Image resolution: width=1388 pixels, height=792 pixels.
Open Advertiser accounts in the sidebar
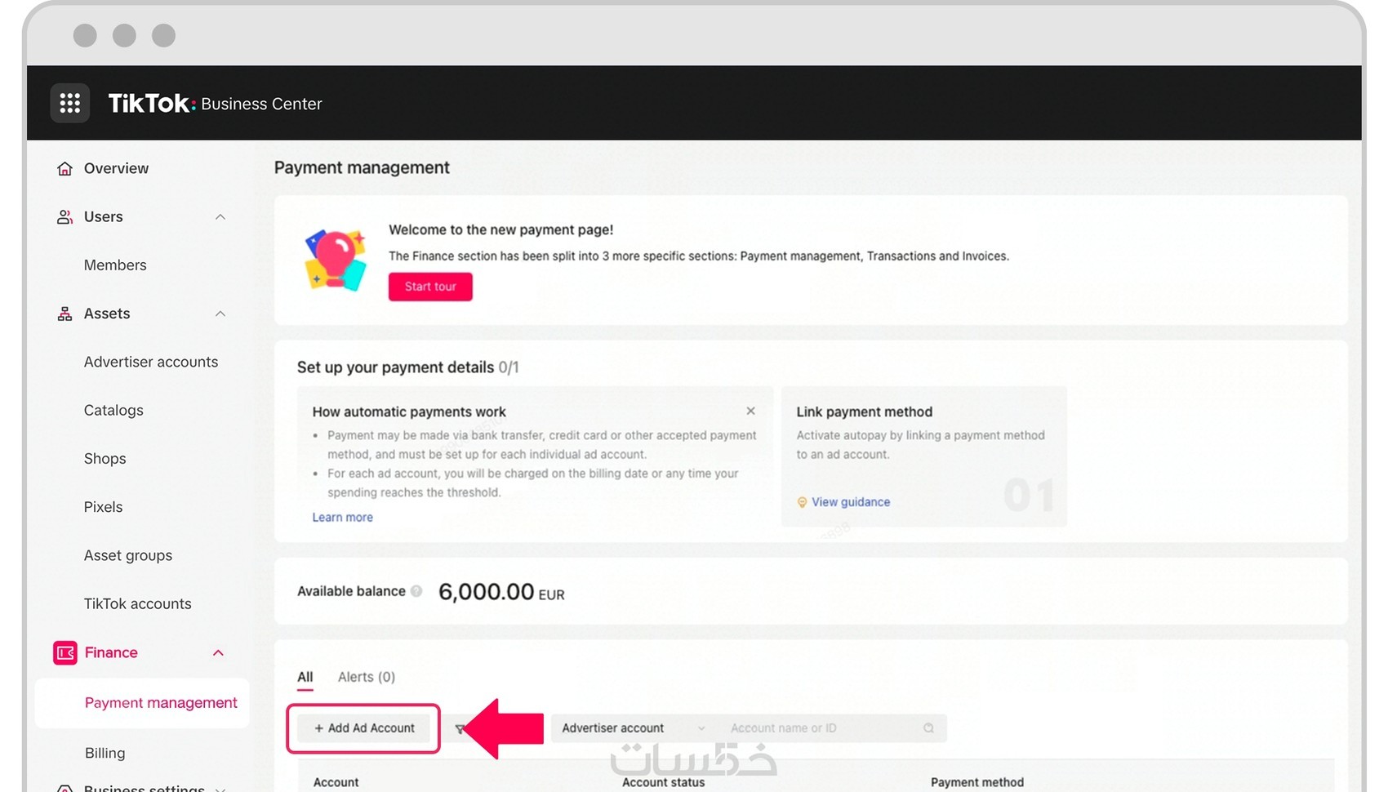point(151,362)
